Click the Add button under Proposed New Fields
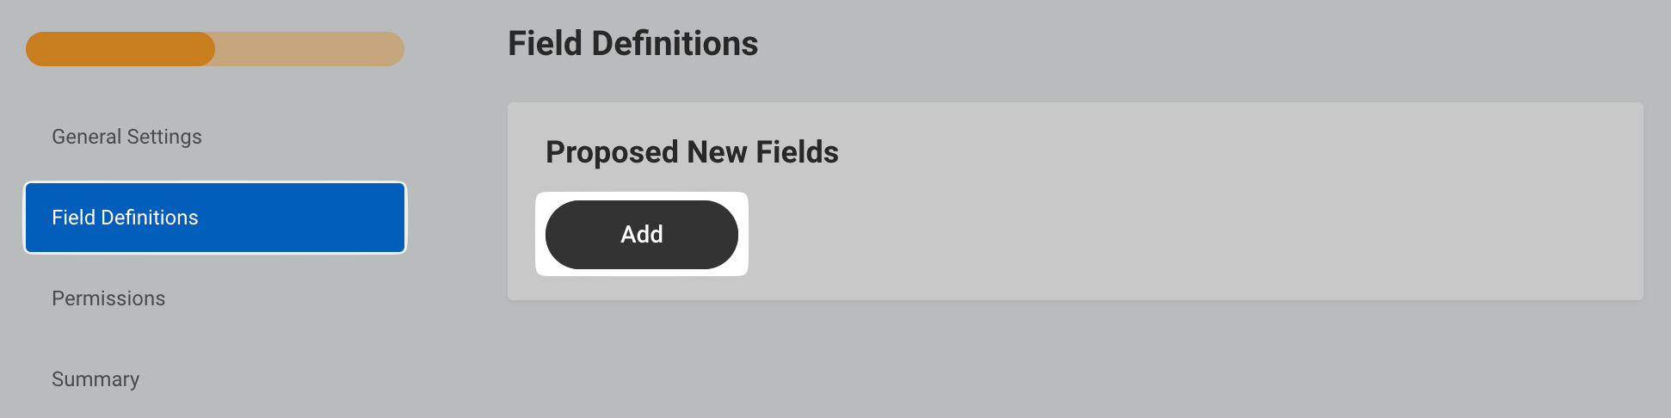The height and width of the screenshot is (418, 1671). [x=641, y=235]
